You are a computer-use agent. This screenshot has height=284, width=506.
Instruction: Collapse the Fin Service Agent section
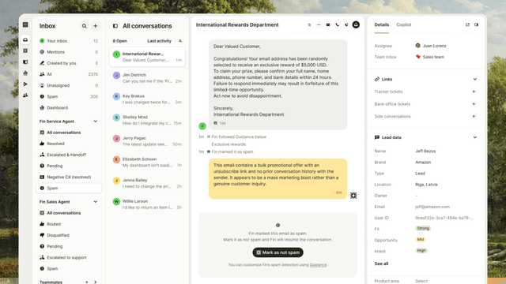95,121
